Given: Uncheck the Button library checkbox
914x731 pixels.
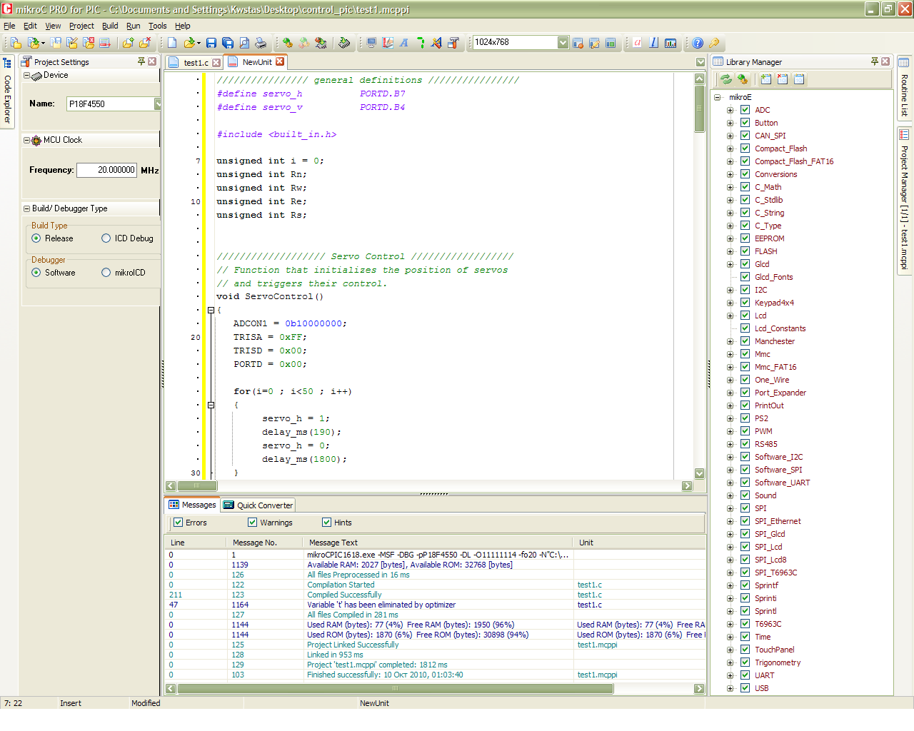Looking at the screenshot, I should pos(745,123).
